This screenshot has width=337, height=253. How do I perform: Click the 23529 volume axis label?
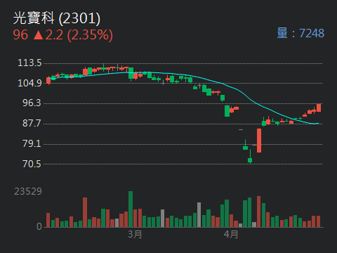pyautogui.click(x=28, y=192)
